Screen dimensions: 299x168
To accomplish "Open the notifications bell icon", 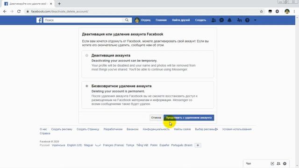I will coord(229,20).
